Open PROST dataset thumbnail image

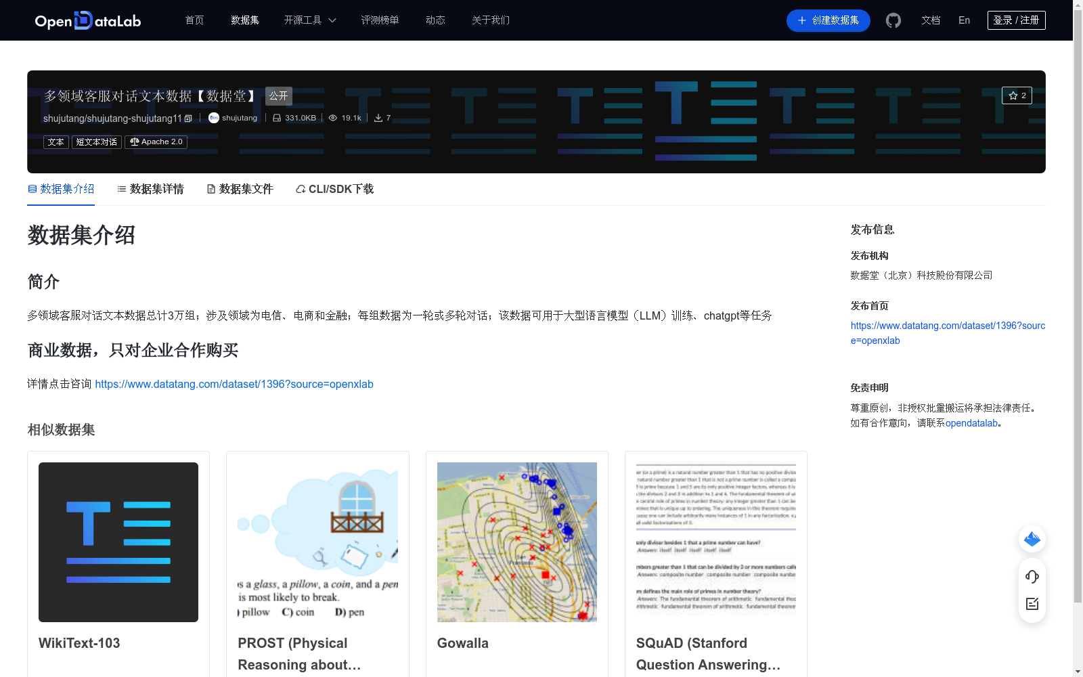317,542
